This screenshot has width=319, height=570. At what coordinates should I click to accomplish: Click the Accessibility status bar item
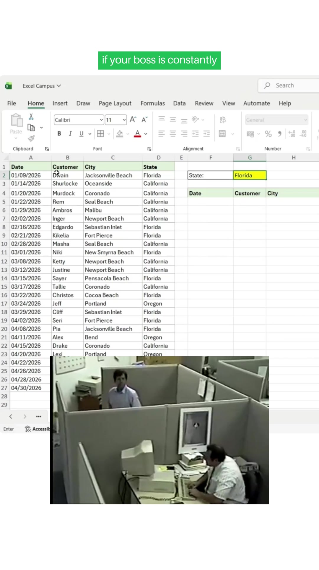[37, 429]
